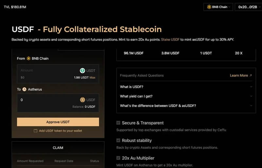
Task: Click the Learn More arrow icon
Action: [251, 75]
